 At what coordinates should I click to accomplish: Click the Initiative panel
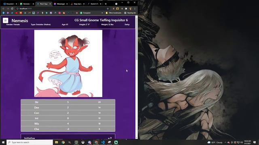[68, 137]
